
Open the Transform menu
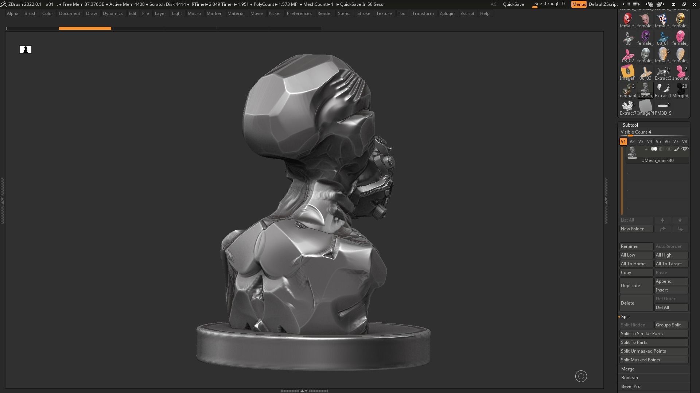pos(423,13)
